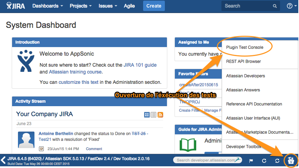Open the JIRA 101 guide link

tap(140, 65)
